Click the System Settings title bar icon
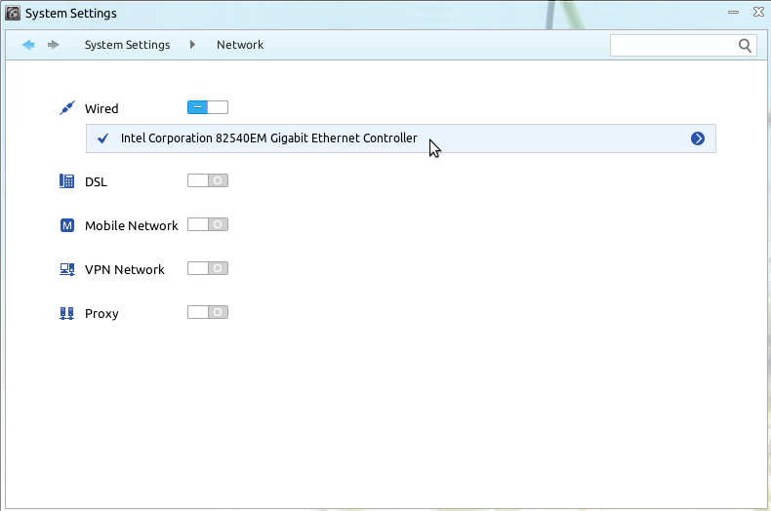The height and width of the screenshot is (511, 771). click(x=14, y=14)
